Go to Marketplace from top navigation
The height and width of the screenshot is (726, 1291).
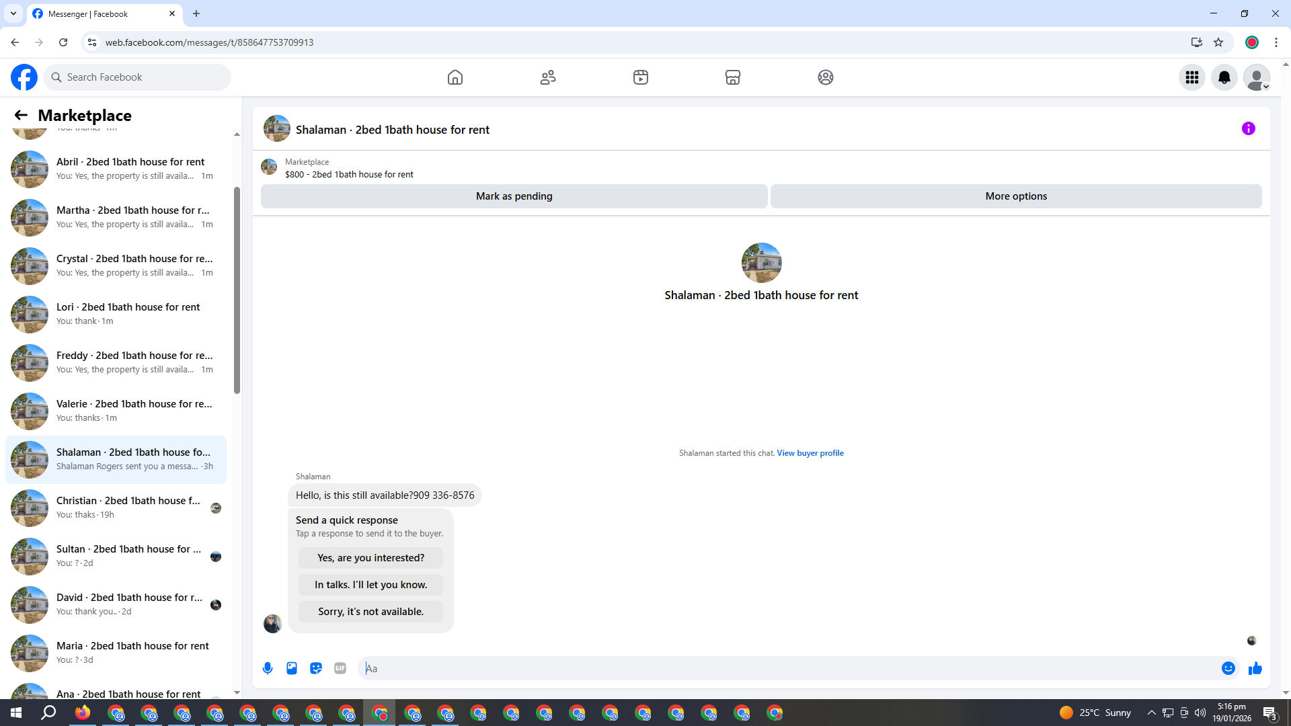(732, 77)
